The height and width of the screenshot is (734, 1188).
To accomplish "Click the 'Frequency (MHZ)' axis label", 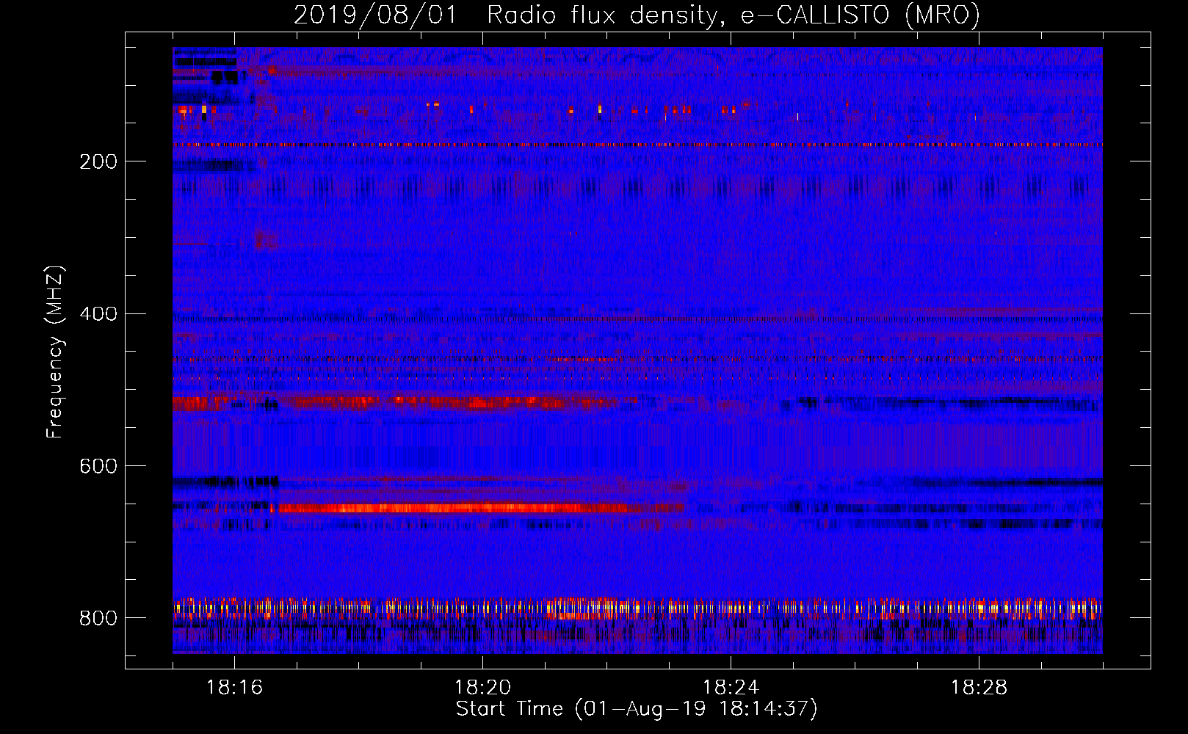I will (x=54, y=352).
